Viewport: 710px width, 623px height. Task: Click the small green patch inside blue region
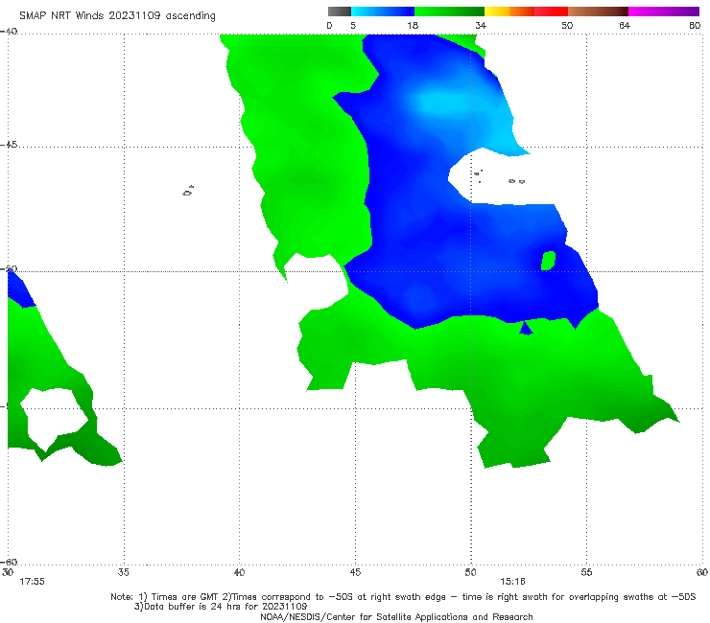click(549, 261)
